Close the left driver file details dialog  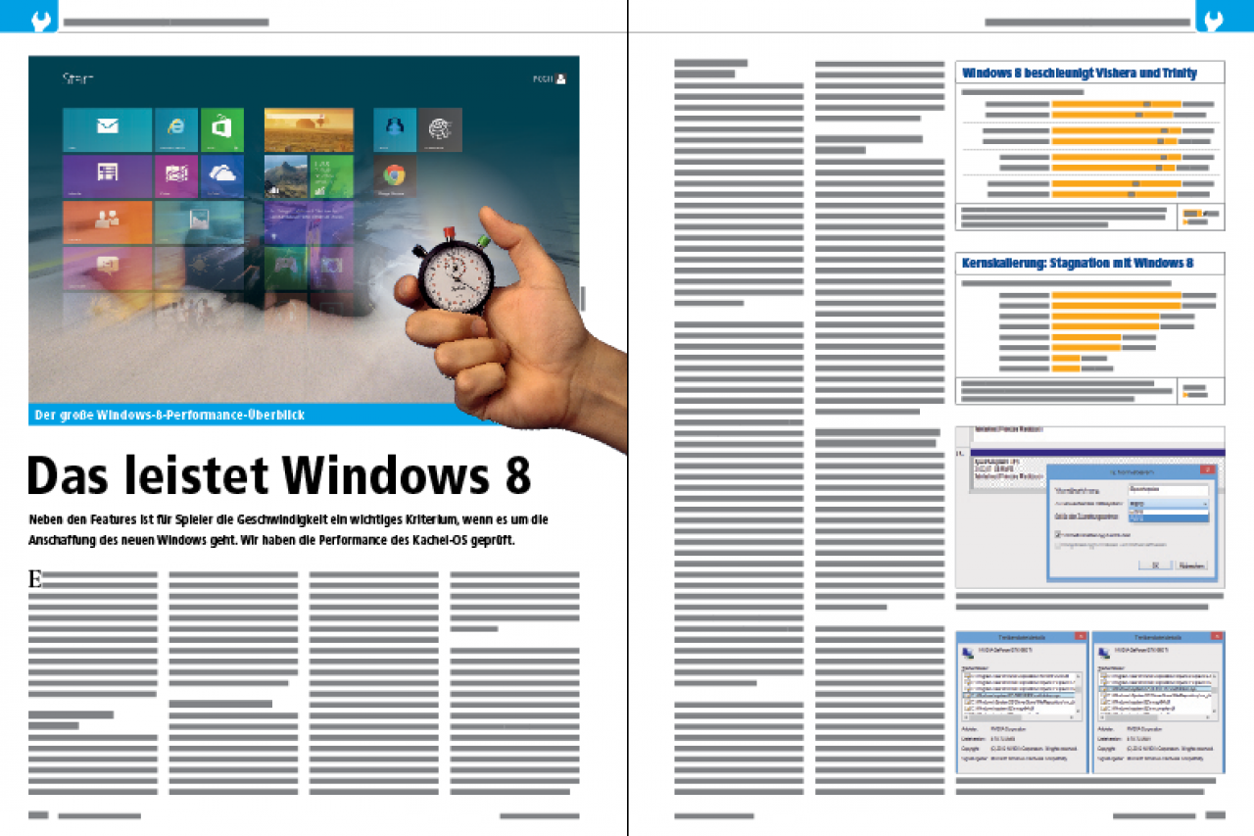(1080, 636)
